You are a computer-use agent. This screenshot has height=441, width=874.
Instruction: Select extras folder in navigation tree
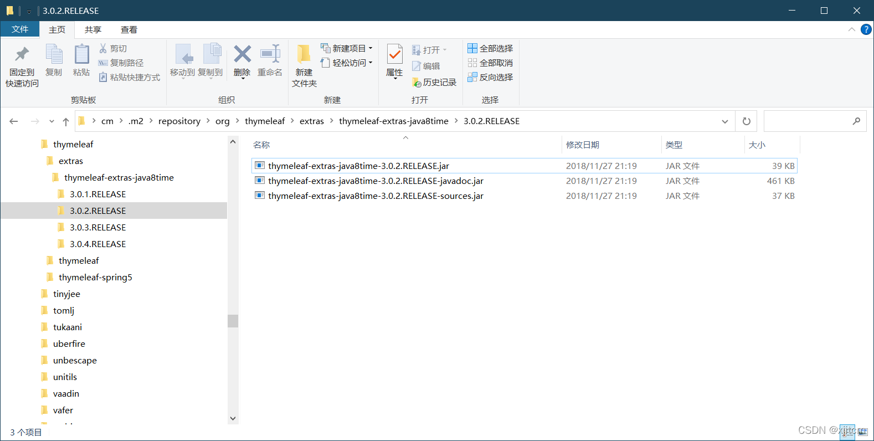click(x=70, y=161)
